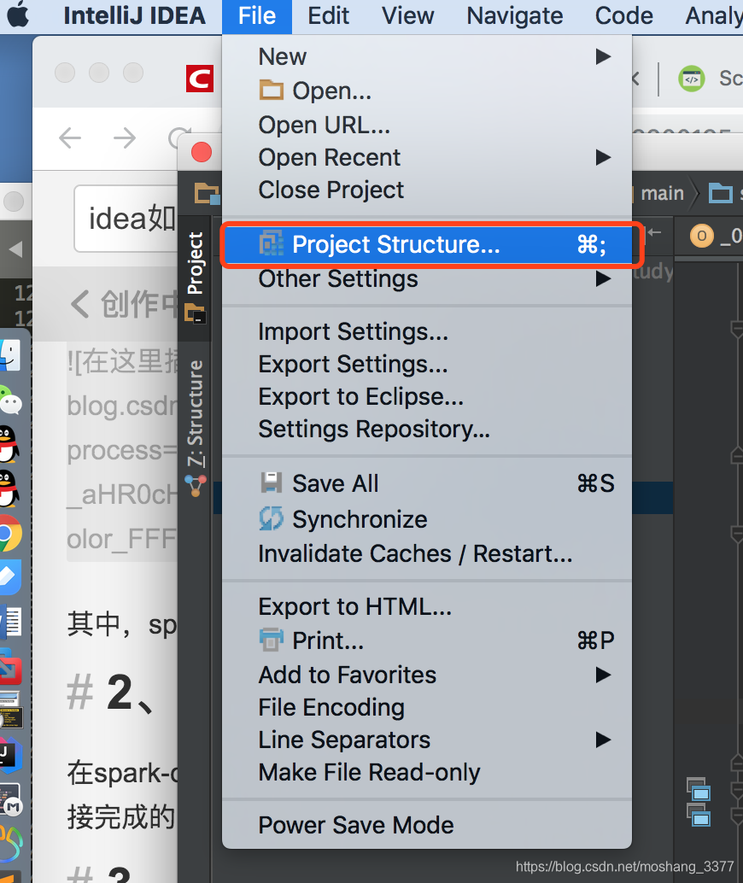Click the blue folder breadcrumb after main
This screenshot has width=743, height=883.
[x=721, y=193]
